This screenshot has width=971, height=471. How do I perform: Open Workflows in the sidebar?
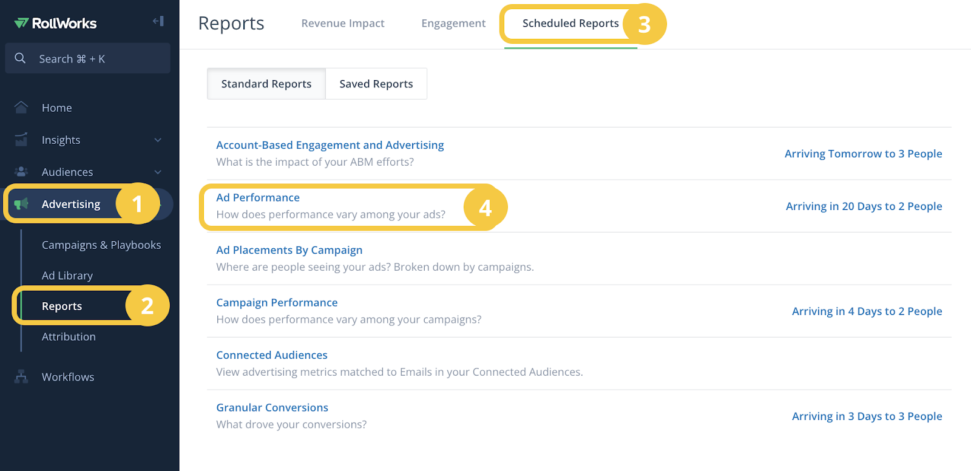(x=68, y=377)
